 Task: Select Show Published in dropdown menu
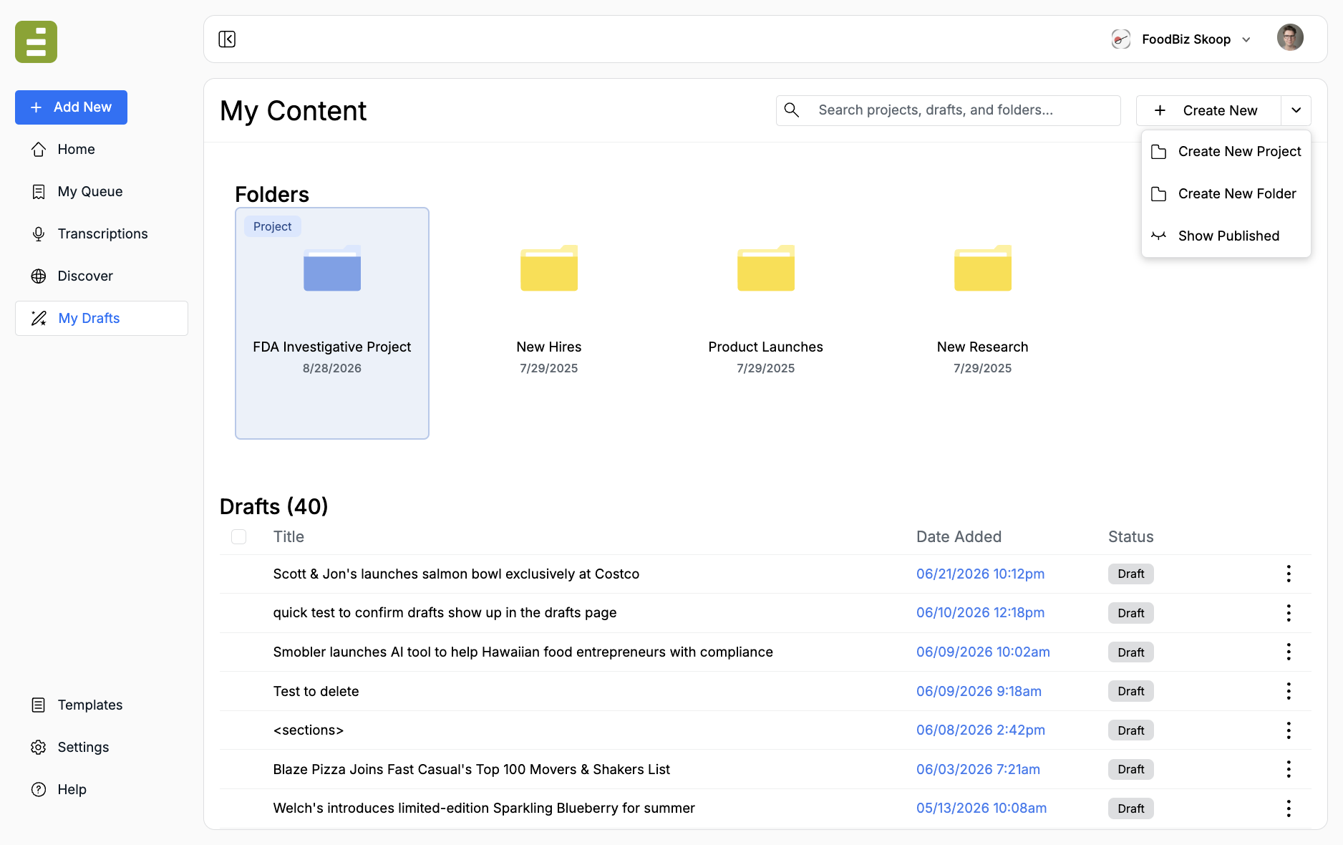(1226, 236)
